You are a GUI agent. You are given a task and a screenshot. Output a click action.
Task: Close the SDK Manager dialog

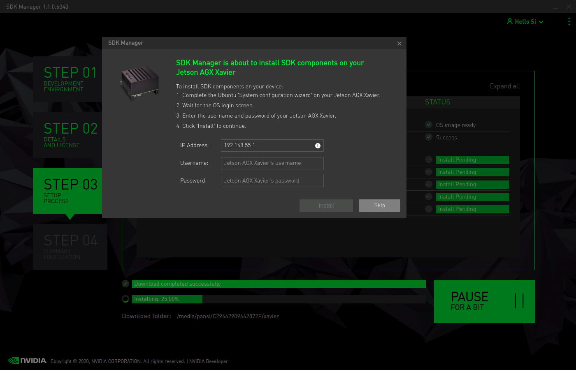tap(399, 44)
